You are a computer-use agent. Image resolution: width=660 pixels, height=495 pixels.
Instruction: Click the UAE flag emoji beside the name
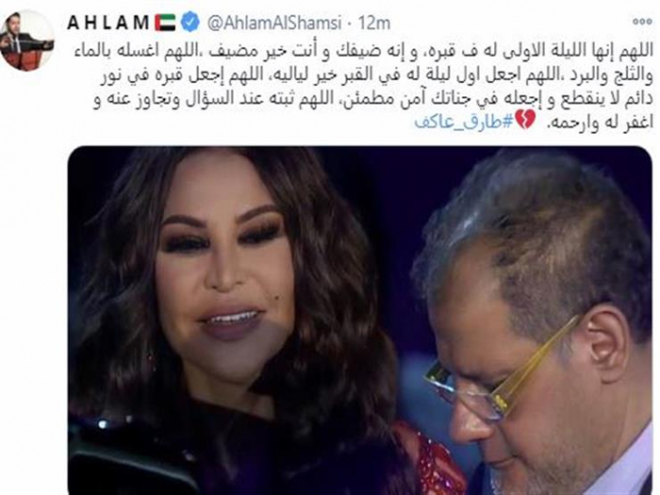(165, 23)
